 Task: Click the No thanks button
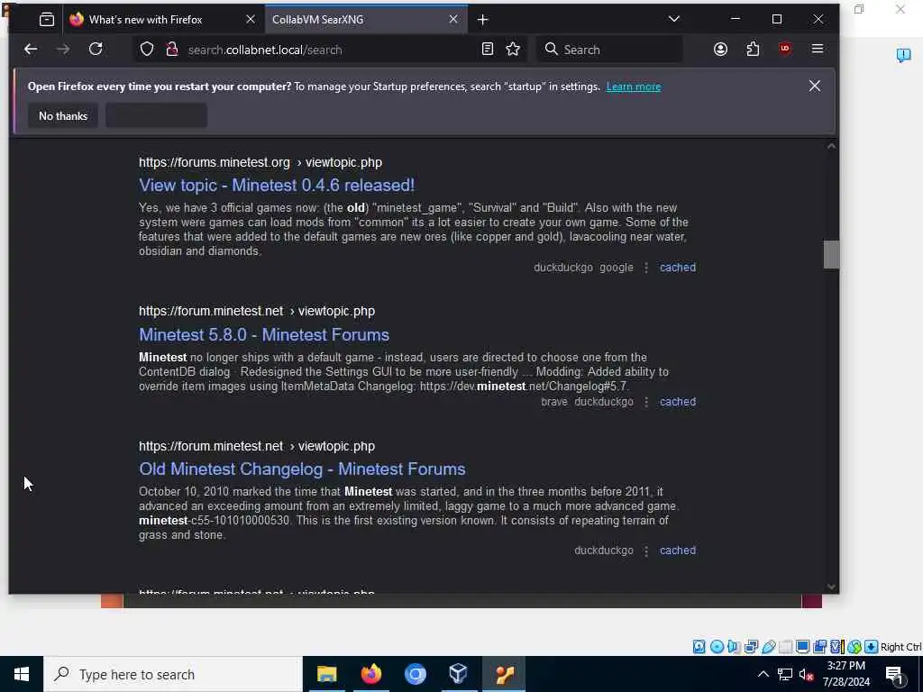63,116
